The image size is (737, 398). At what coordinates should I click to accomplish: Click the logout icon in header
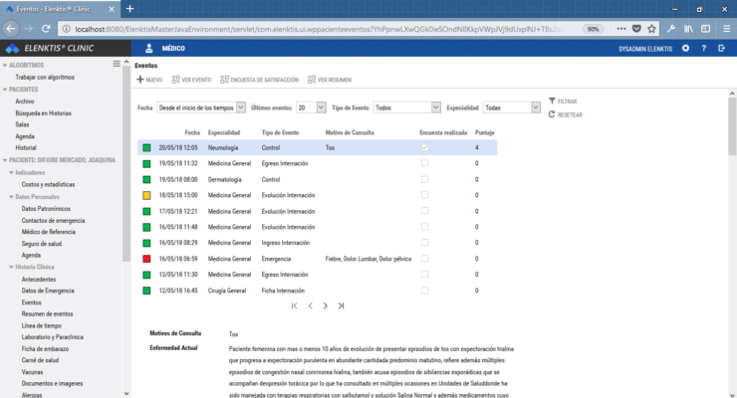(721, 48)
